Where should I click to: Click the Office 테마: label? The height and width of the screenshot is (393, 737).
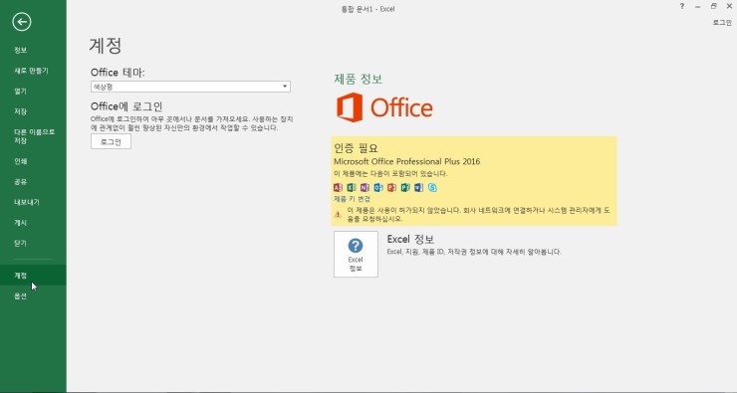118,73
